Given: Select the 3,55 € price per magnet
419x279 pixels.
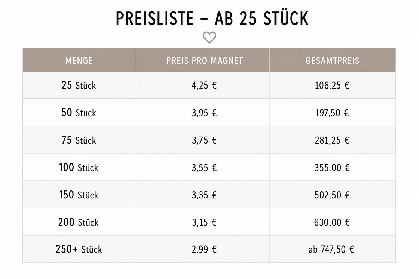Looking at the screenshot, I should tap(204, 168).
